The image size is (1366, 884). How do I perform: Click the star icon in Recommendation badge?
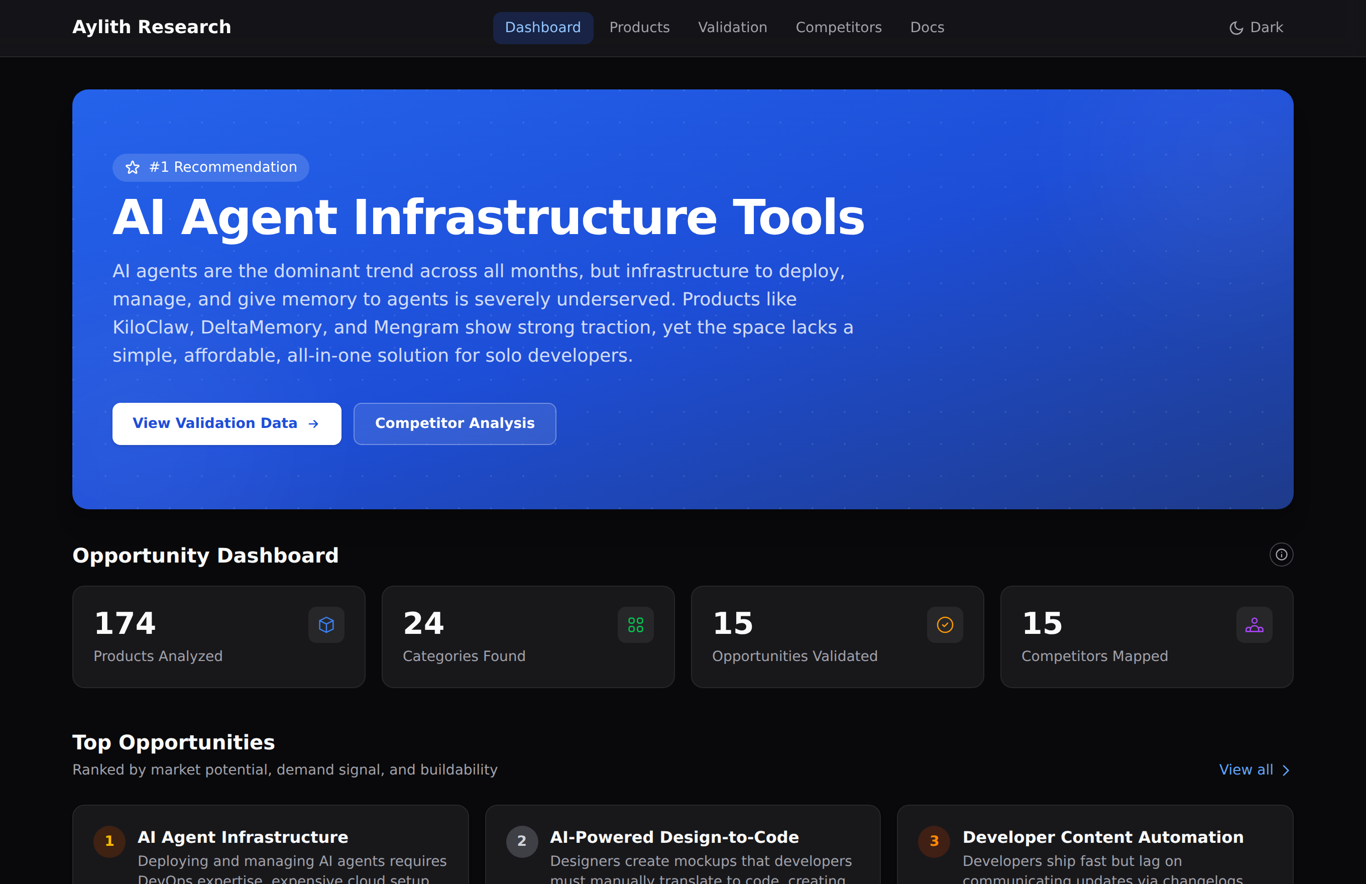(x=133, y=168)
